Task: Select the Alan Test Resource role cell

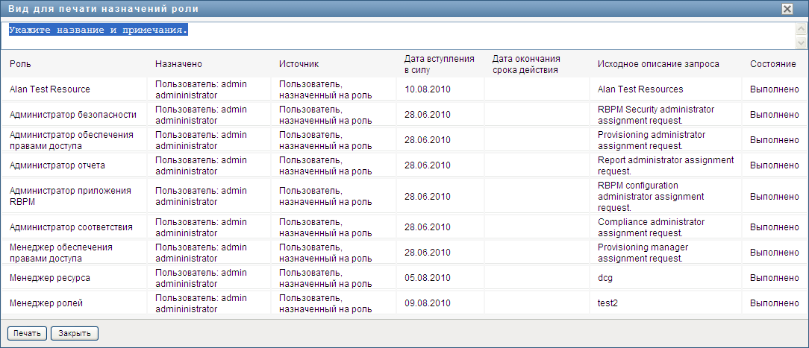Action: pos(50,89)
